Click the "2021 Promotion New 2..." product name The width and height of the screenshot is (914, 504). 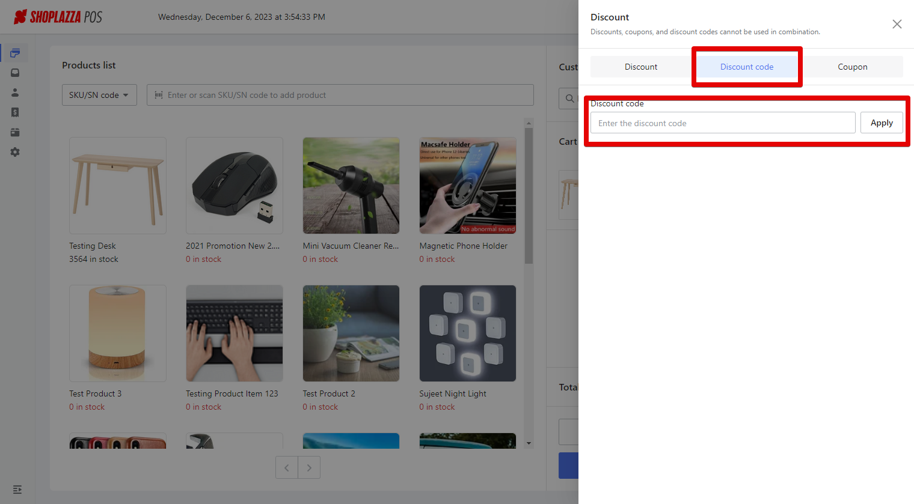pos(233,246)
